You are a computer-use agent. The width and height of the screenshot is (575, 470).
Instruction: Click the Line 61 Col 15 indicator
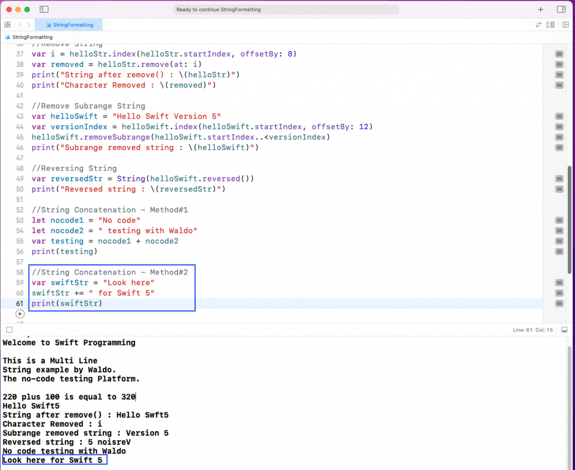(533, 330)
